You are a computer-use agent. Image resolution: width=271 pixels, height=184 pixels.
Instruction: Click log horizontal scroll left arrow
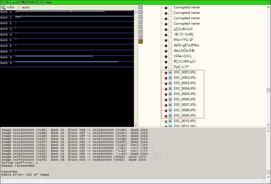2,181
